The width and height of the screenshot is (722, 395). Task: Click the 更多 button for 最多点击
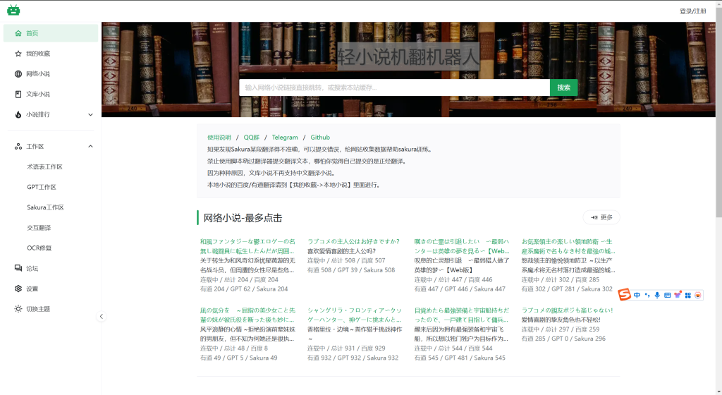[x=601, y=217]
